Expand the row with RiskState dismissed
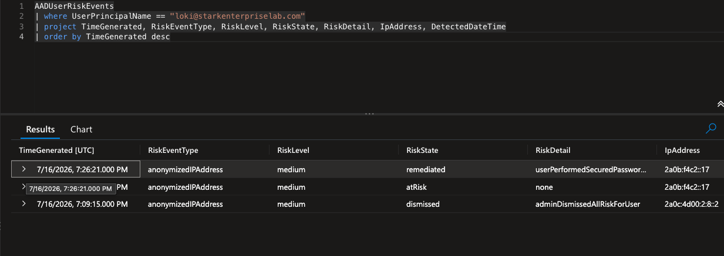This screenshot has height=256, width=724. (24, 204)
